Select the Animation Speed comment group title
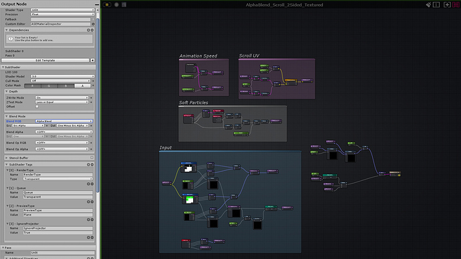This screenshot has width=461, height=259. click(x=198, y=56)
